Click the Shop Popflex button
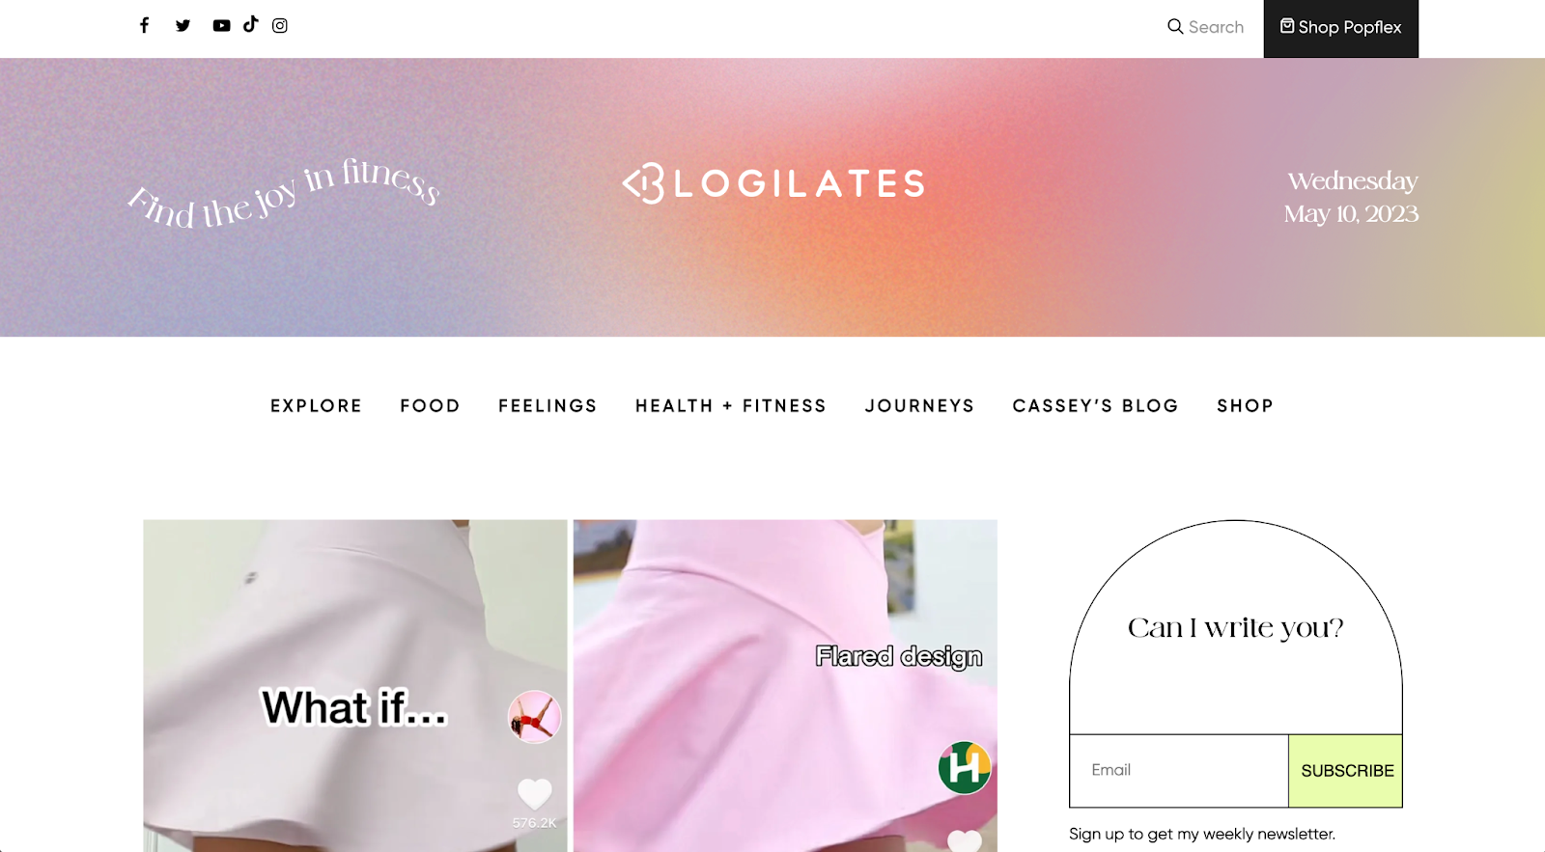This screenshot has width=1545, height=852. pos(1340,28)
